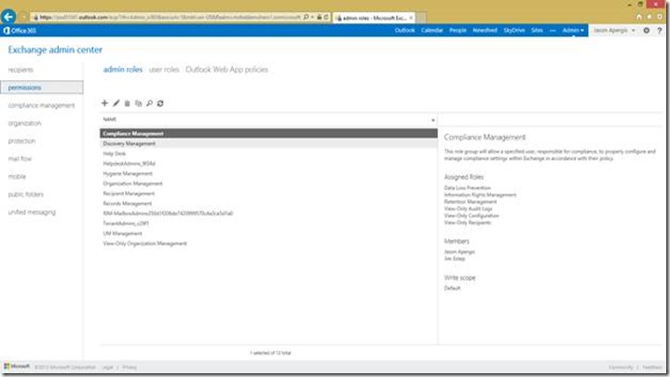Open the Calendar navigation link
Viewport: 670px width, 377px height.
click(432, 31)
